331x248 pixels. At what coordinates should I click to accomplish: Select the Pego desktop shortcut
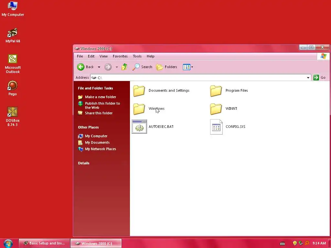point(13,88)
